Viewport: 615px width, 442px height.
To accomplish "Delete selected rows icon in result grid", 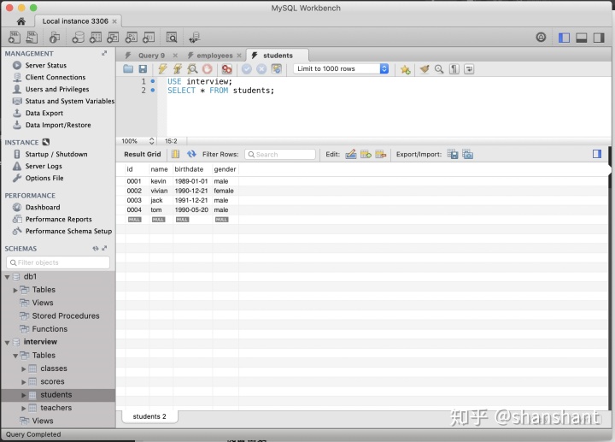I will (380, 154).
